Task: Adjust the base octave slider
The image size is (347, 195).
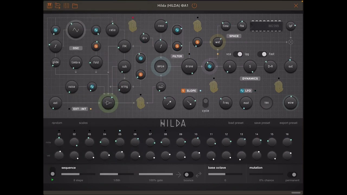Action: click(x=225, y=174)
